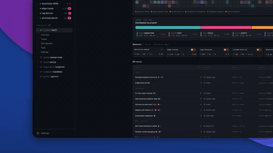The image size is (273, 153).
Task: Click red marker next to Migrate auth helpers
Action: click(x=152, y=110)
